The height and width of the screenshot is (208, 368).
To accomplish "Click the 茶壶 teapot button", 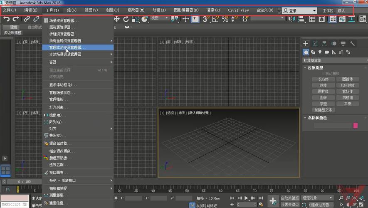I will (x=323, y=104).
